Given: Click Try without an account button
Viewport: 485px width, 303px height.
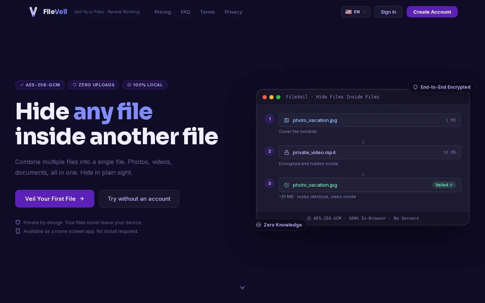Looking at the screenshot, I should tap(139, 198).
